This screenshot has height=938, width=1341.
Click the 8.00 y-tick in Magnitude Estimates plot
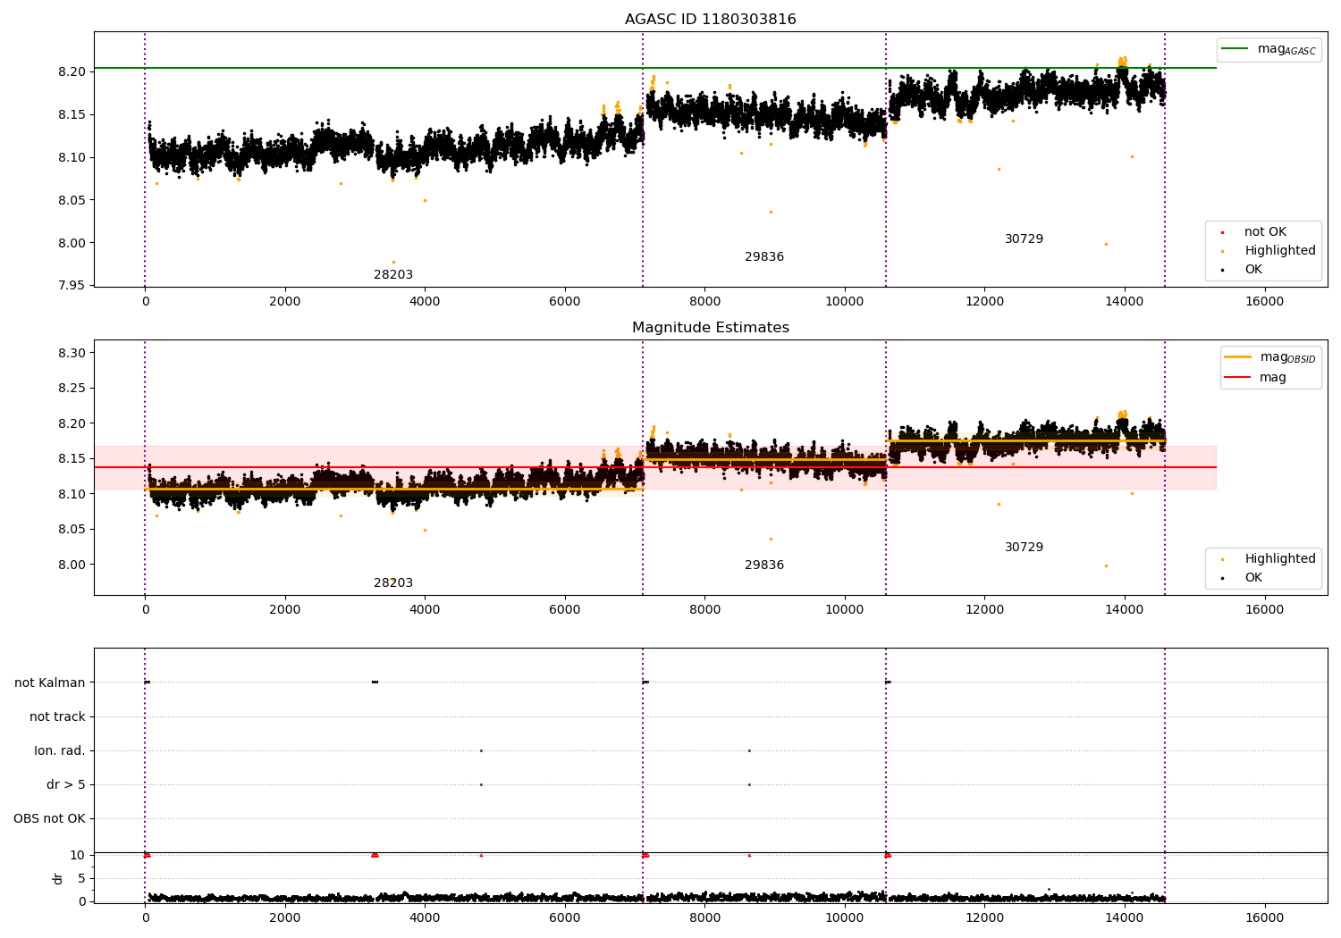coord(71,565)
